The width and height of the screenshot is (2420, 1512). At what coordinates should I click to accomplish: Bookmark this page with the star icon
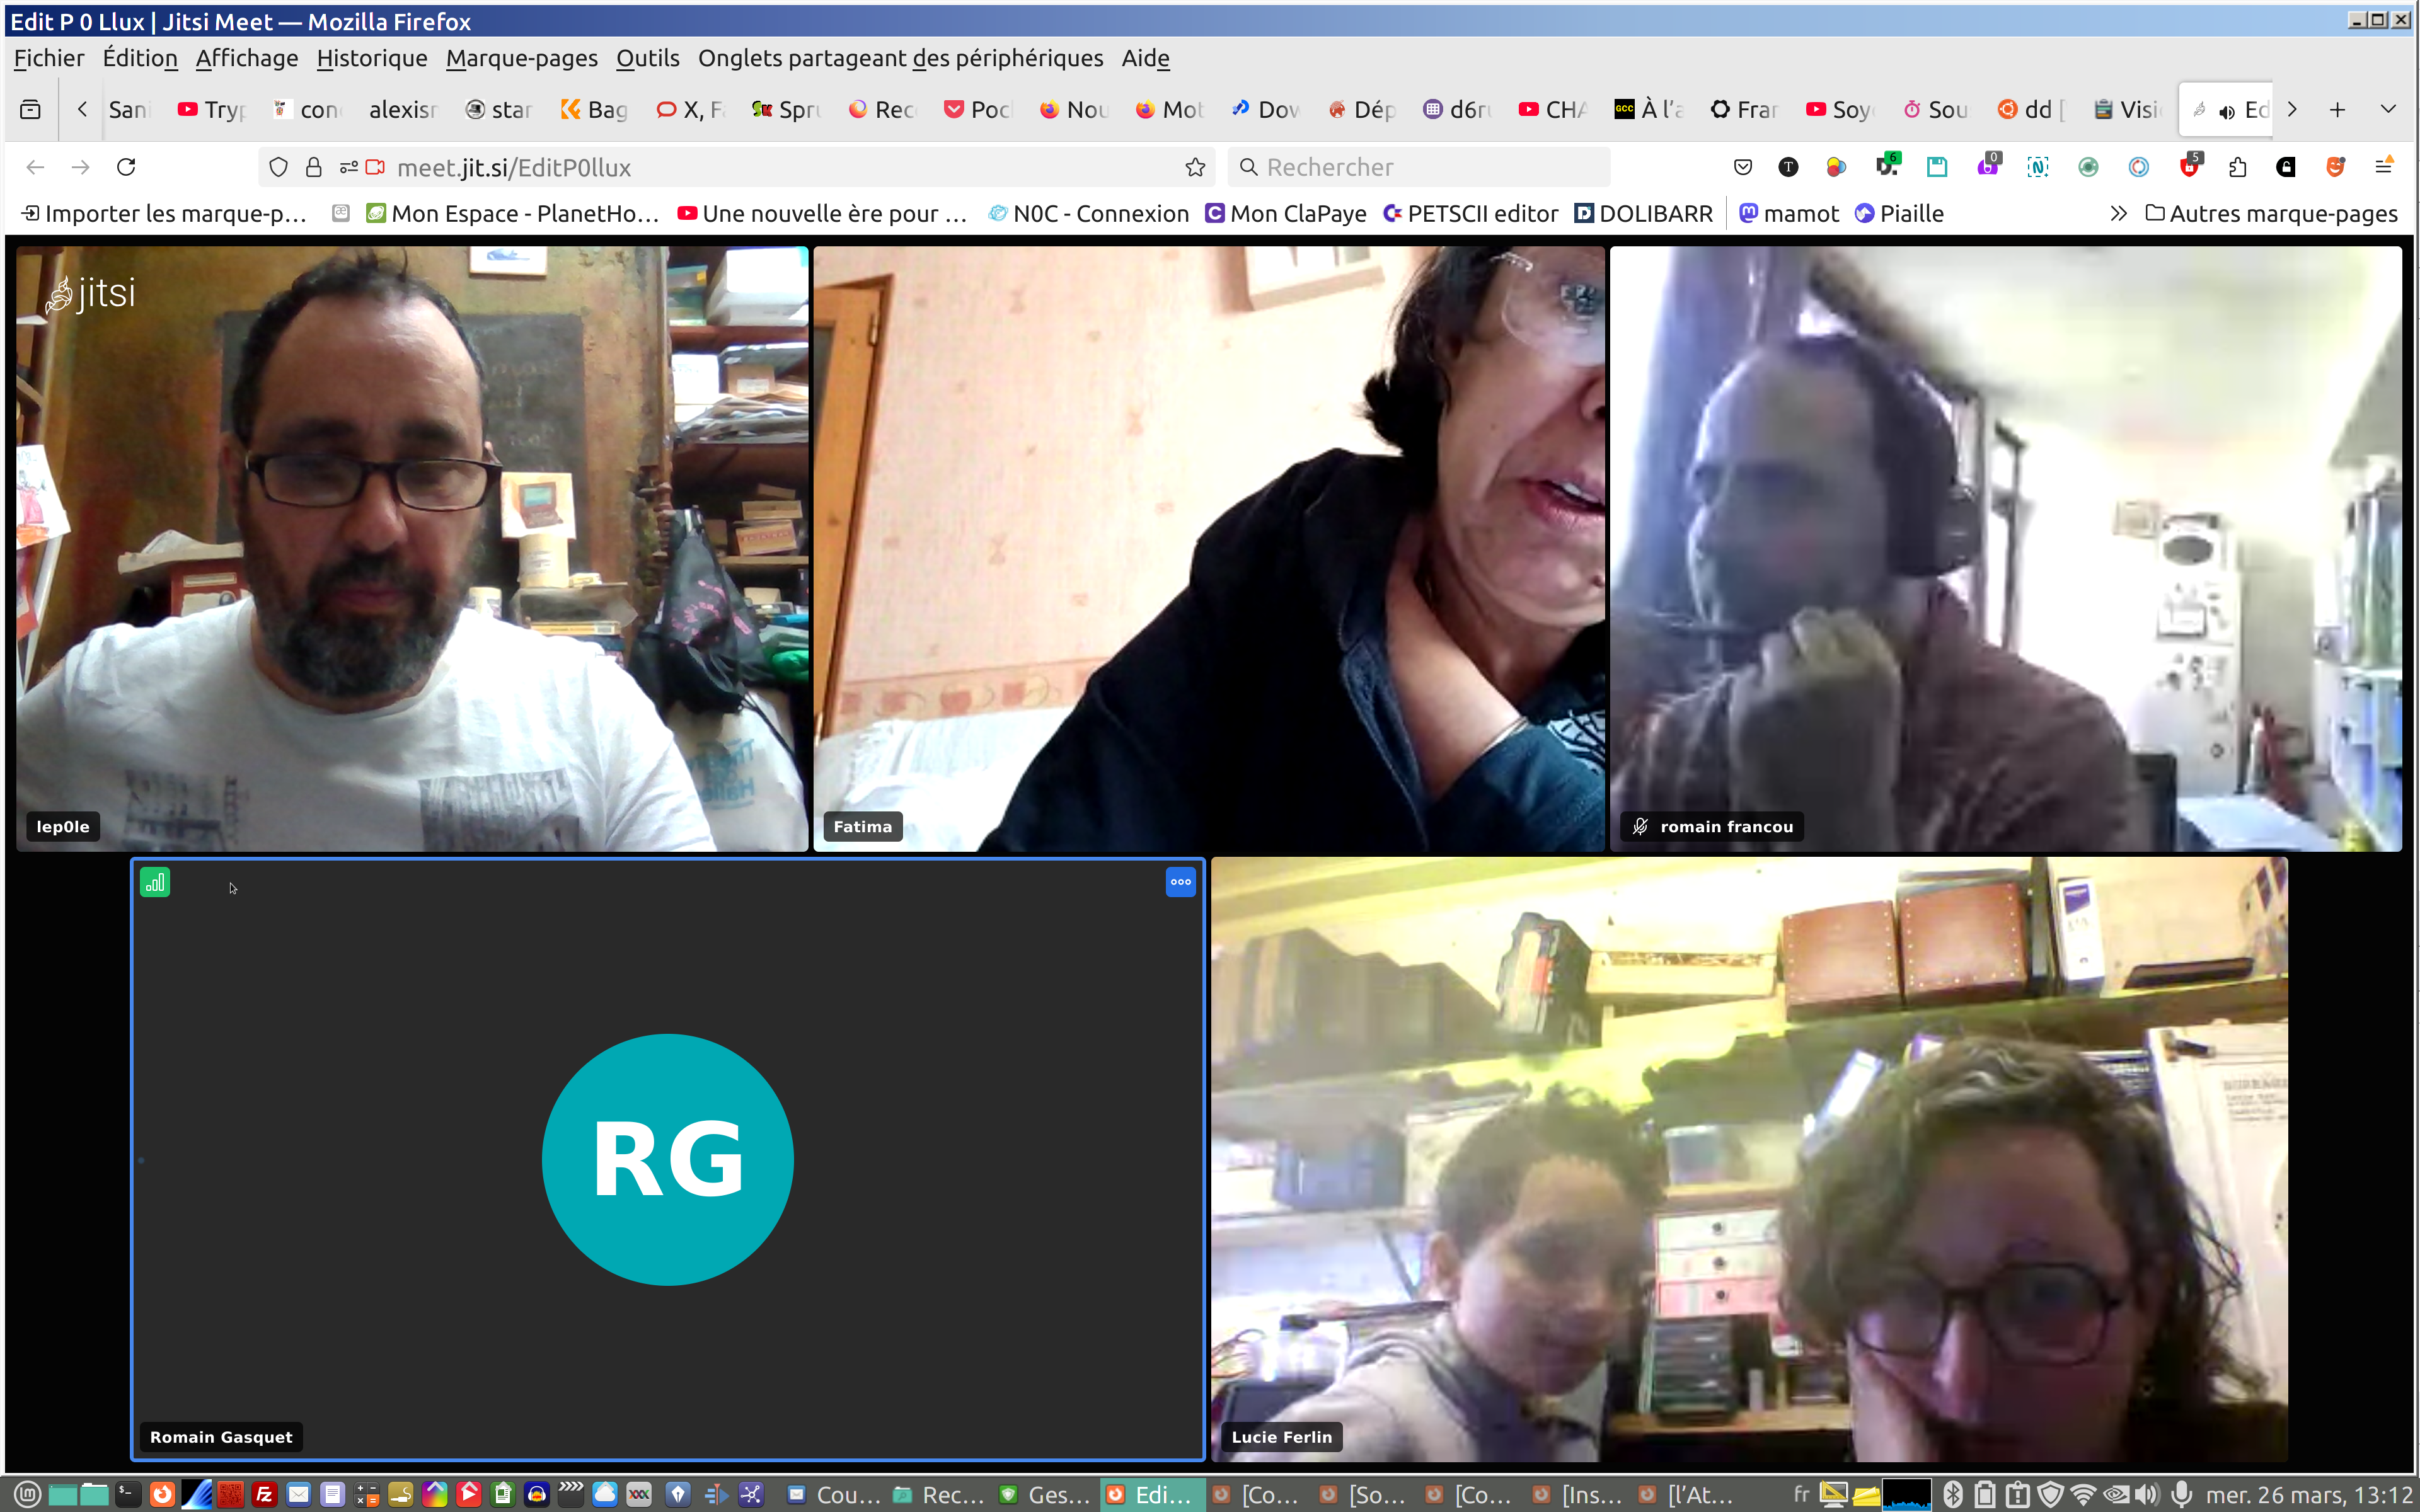click(1195, 167)
